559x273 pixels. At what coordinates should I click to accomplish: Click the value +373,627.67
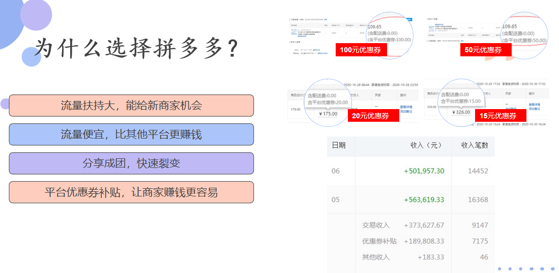424,225
